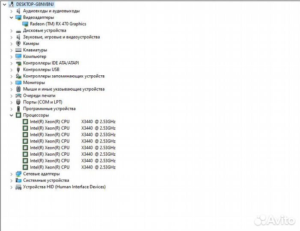Click the Системные устройства icon
Image resolution: width=300 pixels, height=231 pixels.
[18, 181]
